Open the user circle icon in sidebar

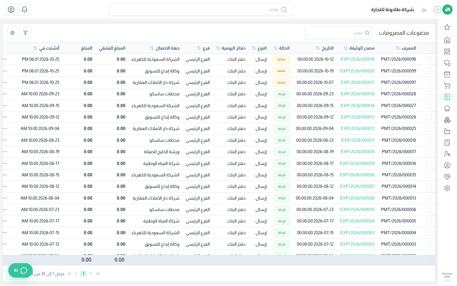(447, 165)
